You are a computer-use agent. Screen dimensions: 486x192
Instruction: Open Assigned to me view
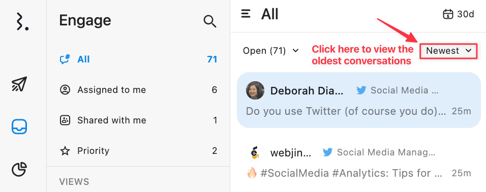click(138, 90)
